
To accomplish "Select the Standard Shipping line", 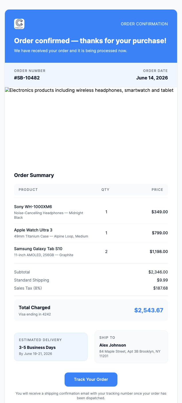I will (32, 280).
